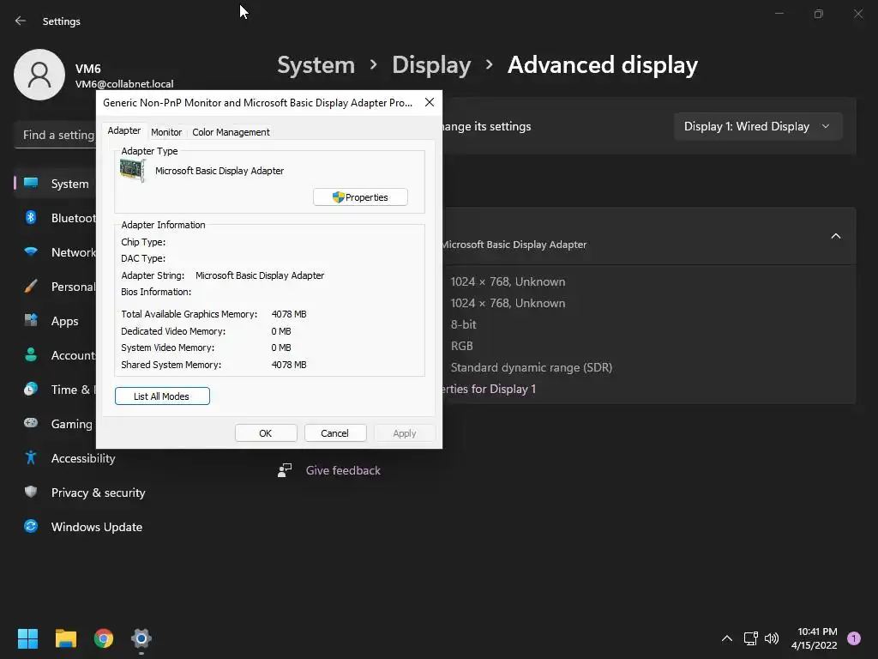Select Privacy & security in sidebar
Viewport: 878px width, 659px height.
(98, 493)
